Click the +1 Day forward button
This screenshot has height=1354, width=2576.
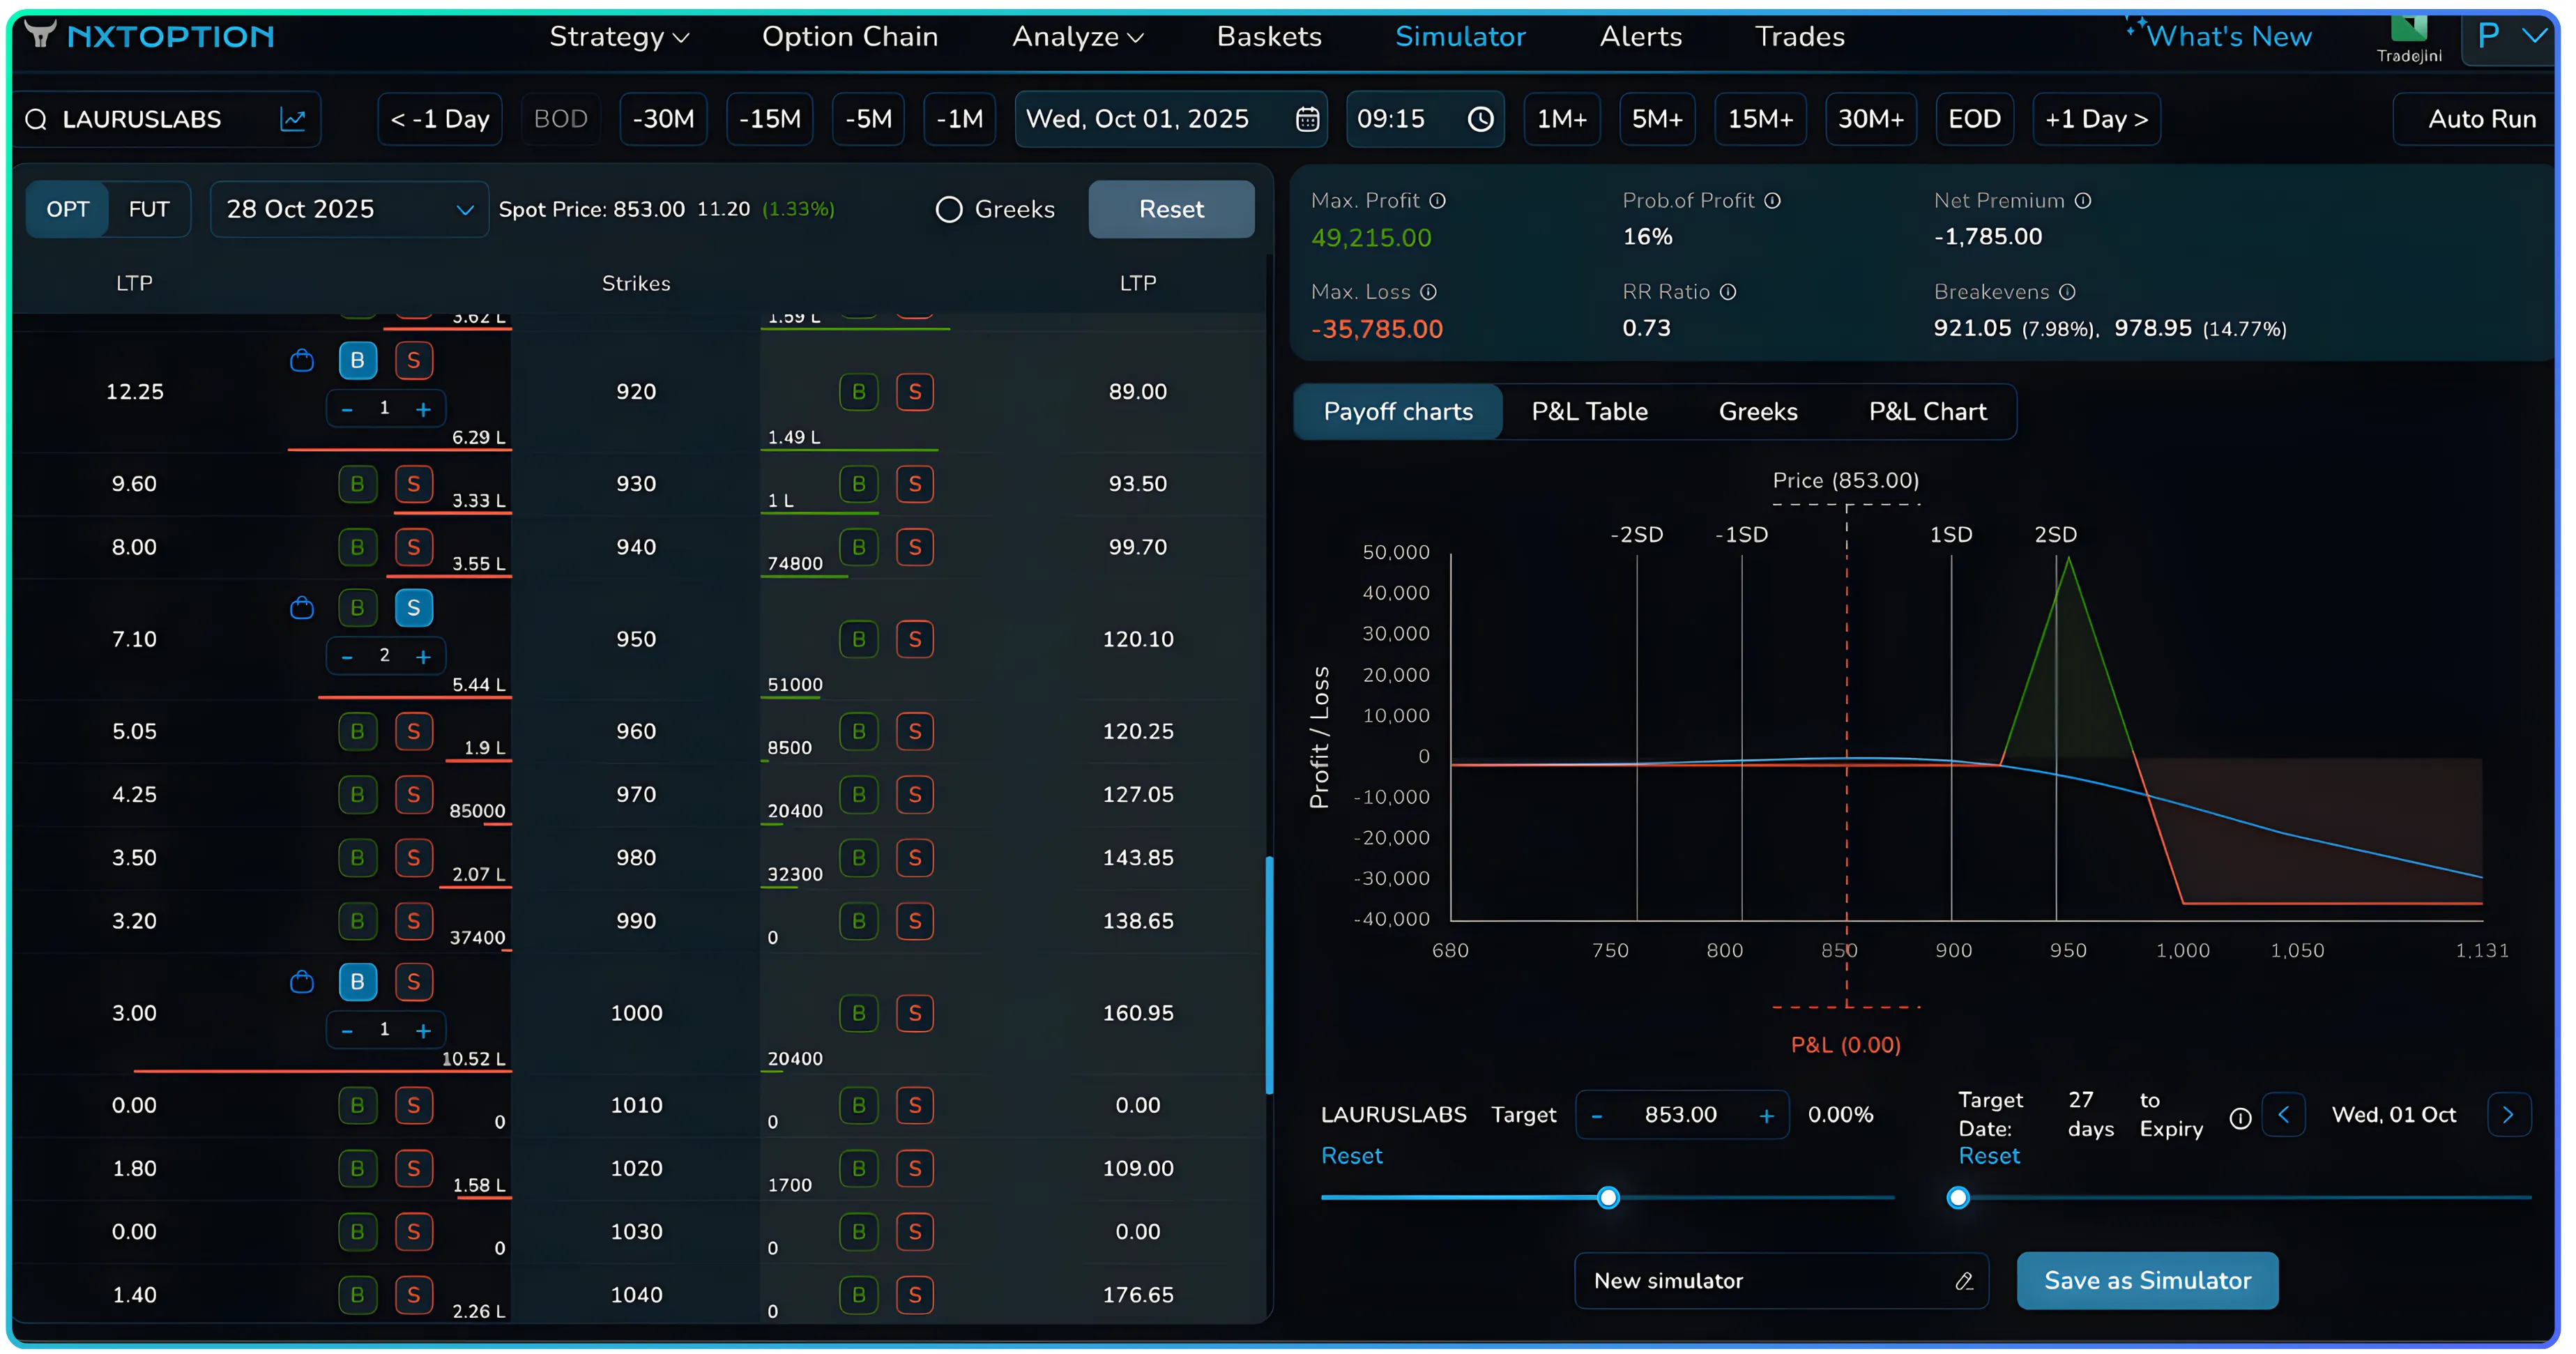(2096, 120)
